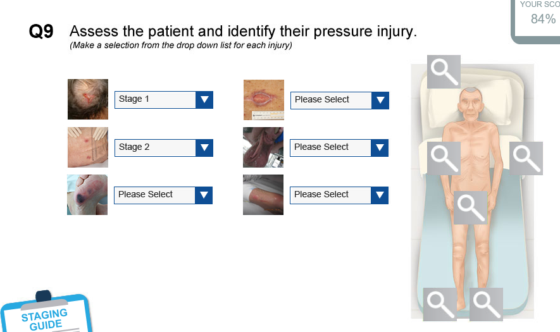
Task: Click the magnifier icon above the patient's head
Action: tap(444, 71)
